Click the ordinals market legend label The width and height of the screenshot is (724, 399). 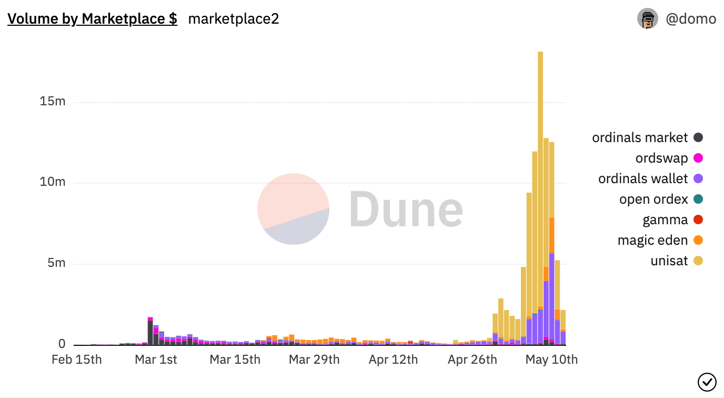(x=640, y=138)
